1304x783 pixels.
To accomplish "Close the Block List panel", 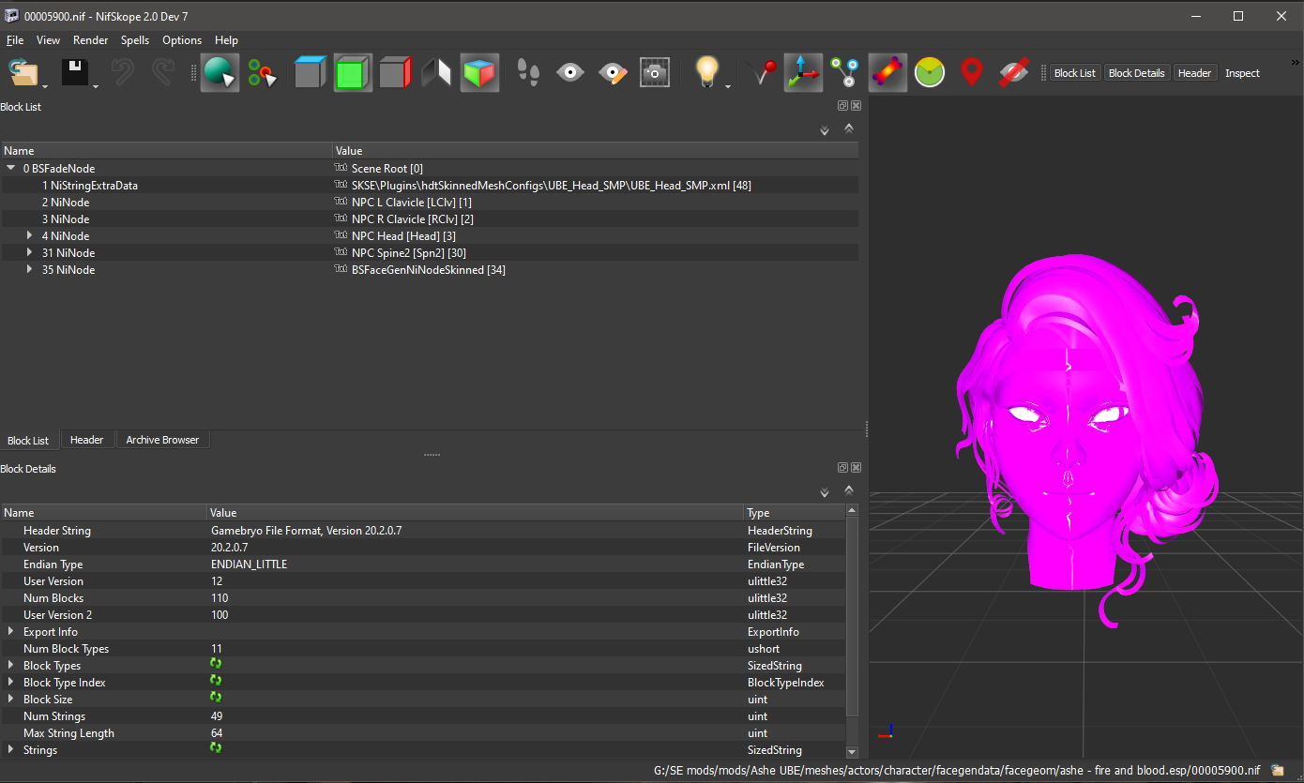I will 856,106.
